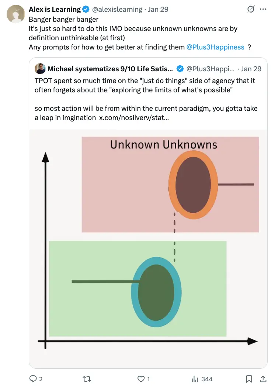
Task: Open the Jan 29 tweet timestamp
Action: pos(158,10)
